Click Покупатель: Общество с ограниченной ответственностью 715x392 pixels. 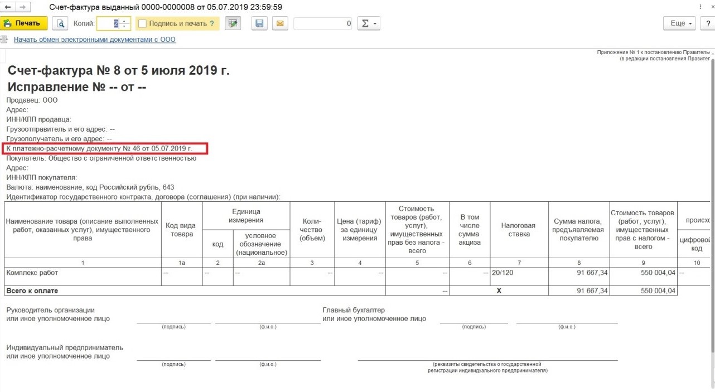click(101, 158)
